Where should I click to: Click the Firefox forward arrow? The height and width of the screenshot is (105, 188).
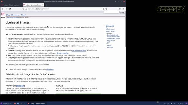[6, 9]
